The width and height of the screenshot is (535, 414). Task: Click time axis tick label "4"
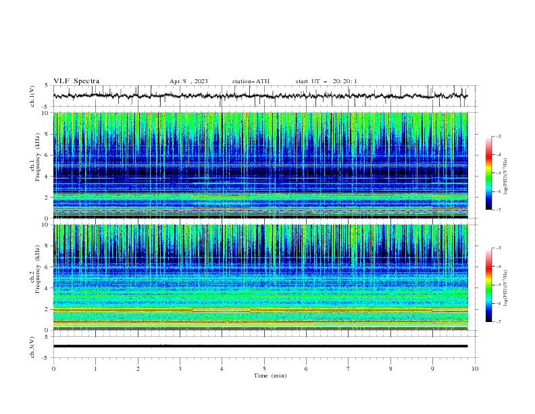(222, 369)
